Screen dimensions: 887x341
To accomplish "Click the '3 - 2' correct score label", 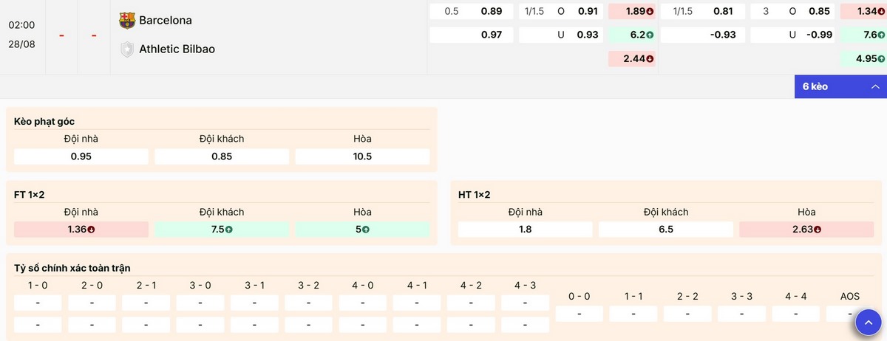I will pyautogui.click(x=309, y=285).
